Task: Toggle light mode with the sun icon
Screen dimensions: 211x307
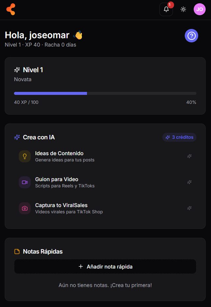Action: point(183,9)
